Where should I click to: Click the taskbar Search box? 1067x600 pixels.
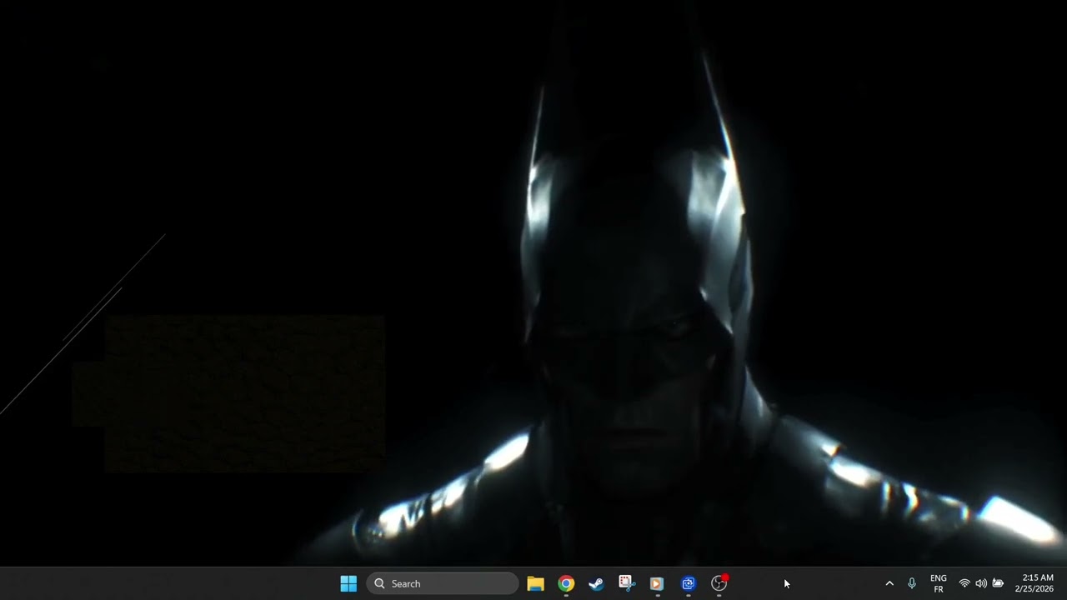pos(443,583)
